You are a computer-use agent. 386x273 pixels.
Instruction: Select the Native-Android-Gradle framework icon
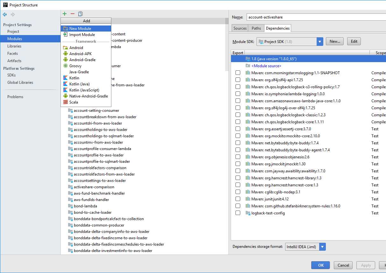click(66, 96)
